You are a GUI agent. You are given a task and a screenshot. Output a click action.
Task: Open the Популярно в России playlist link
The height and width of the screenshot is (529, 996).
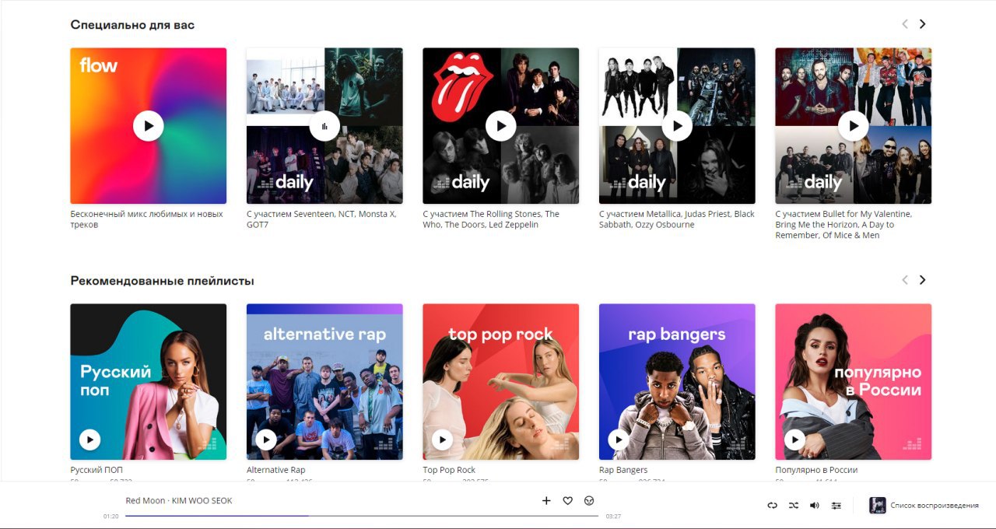point(816,470)
